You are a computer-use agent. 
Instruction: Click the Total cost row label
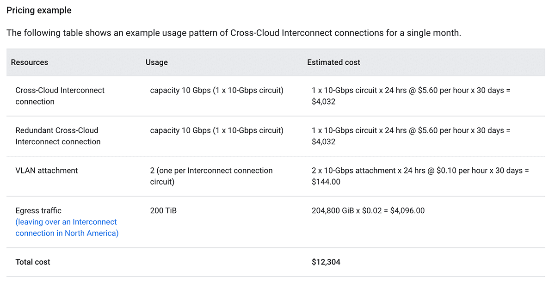pos(33,262)
